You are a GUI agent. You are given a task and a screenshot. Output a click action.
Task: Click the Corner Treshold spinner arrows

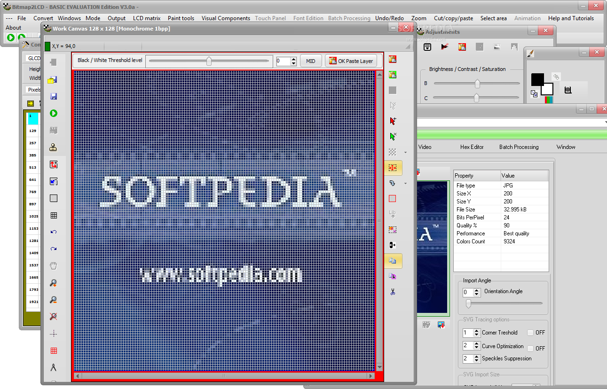pyautogui.click(x=477, y=333)
